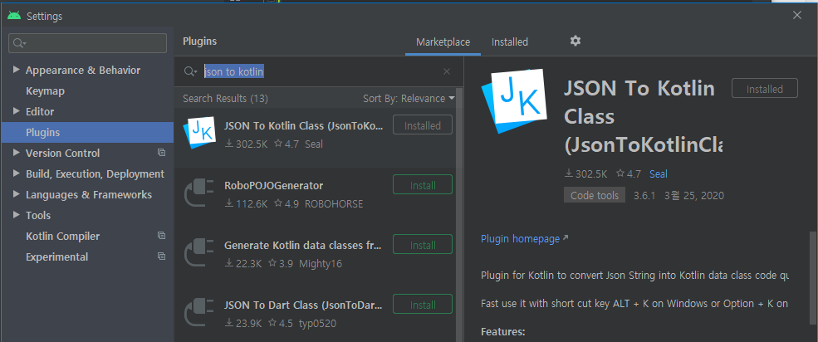Viewport: 818px width, 342px height.
Task: Switch to the Marketplace tab
Action: pos(443,42)
